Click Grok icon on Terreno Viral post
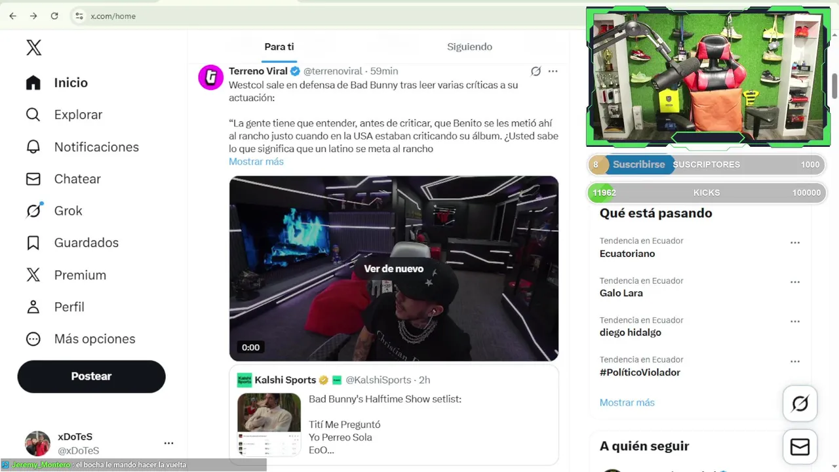Viewport: 839px width, 472px height. click(536, 71)
